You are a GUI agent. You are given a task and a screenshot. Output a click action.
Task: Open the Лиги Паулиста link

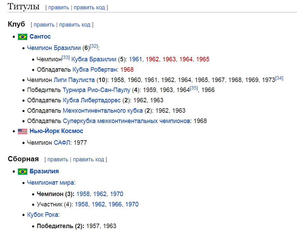click(74, 80)
